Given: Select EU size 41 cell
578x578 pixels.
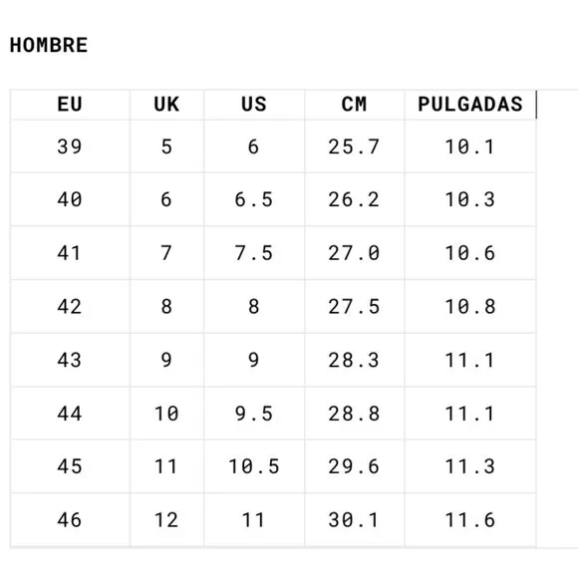Looking at the screenshot, I should click(70, 253).
